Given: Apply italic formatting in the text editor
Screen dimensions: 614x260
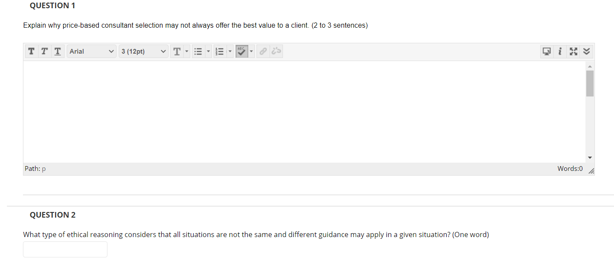Looking at the screenshot, I should point(44,51).
